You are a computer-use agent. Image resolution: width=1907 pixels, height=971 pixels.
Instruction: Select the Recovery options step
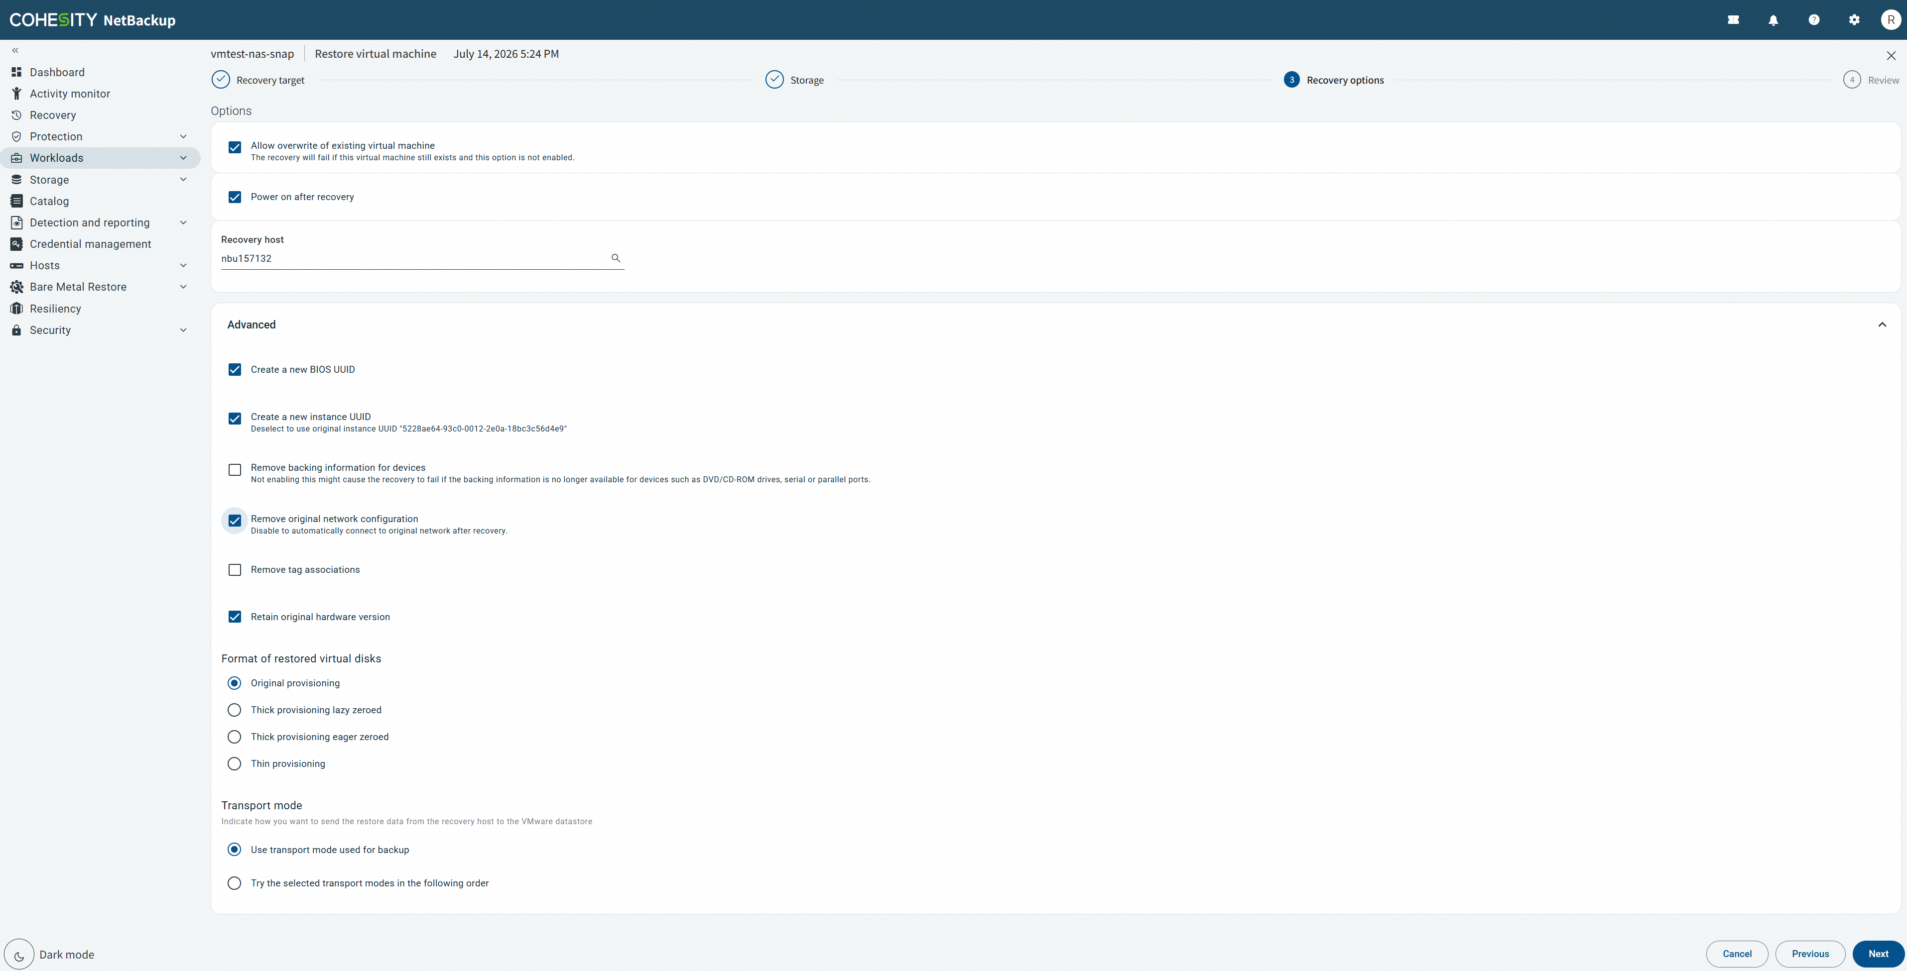(x=1333, y=80)
